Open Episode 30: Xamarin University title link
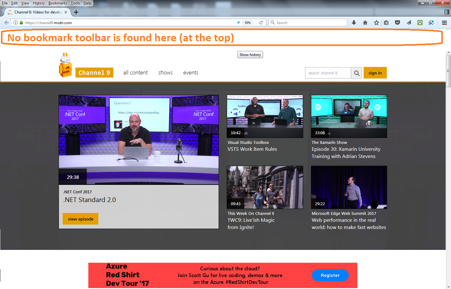The width and height of the screenshot is (451, 289). (x=346, y=153)
